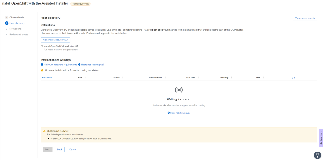Go to the Networking step
The width and height of the screenshot is (323, 161).
15,29
